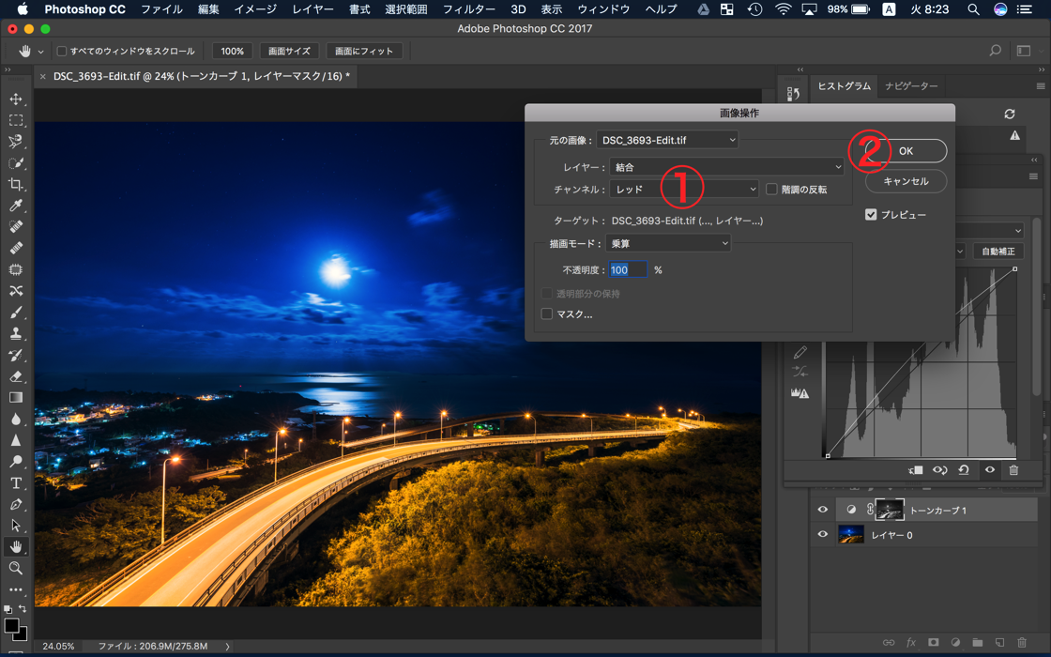Click the 画面サイズ button
Viewport: 1051px width, 657px height.
tap(289, 51)
